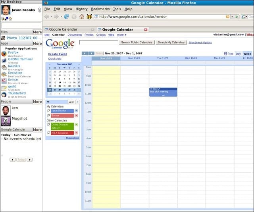Switch to Week view
This screenshot has height=212, width=254.
coord(247,54)
